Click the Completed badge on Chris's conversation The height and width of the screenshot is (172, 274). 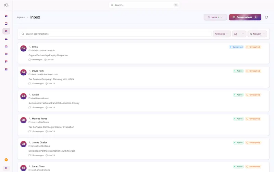236,47
